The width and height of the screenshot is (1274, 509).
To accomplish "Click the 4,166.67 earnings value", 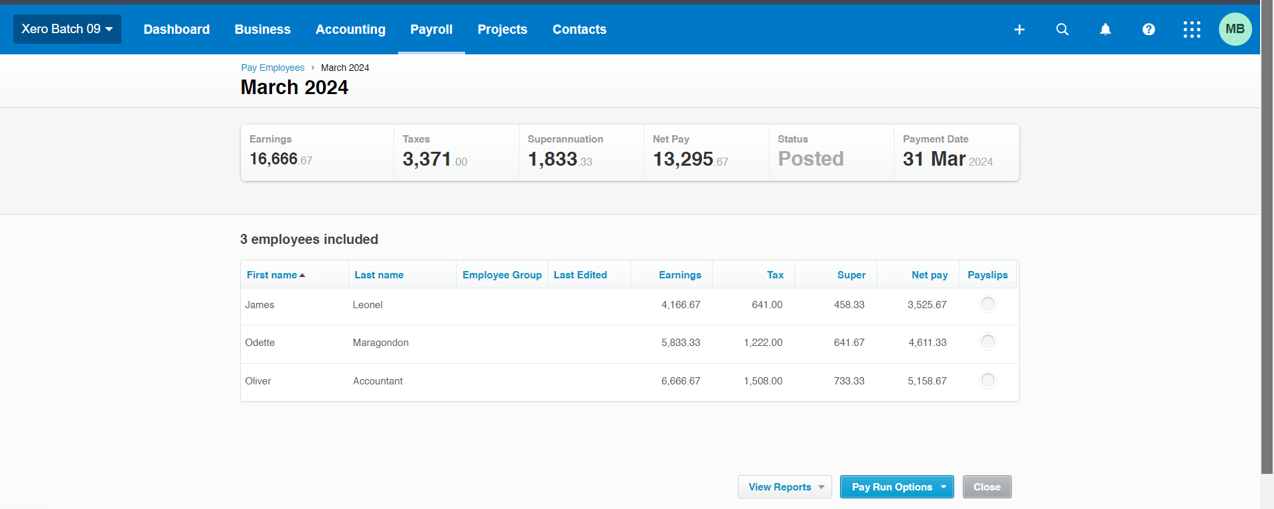I will (x=681, y=305).
